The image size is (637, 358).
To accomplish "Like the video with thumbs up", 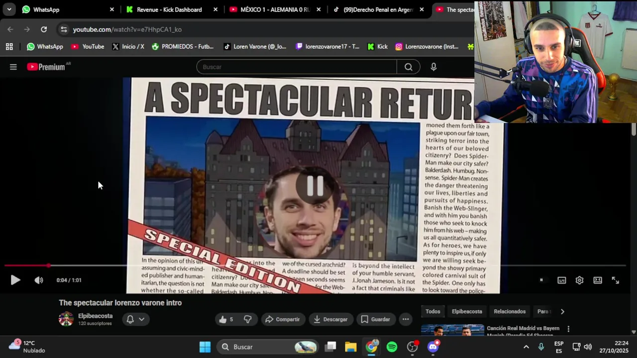I will 226,319.
